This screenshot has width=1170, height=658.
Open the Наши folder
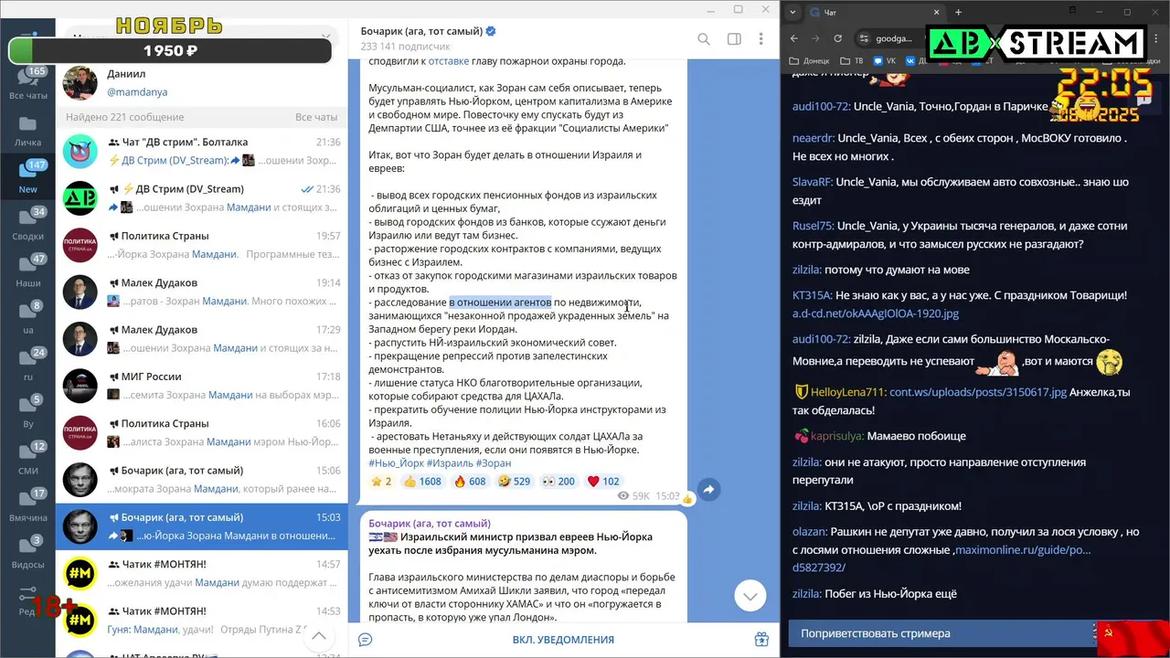[x=27, y=271]
